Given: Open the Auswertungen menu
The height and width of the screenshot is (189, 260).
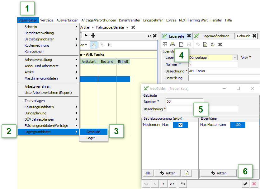Looking at the screenshot, I should [x=67, y=20].
